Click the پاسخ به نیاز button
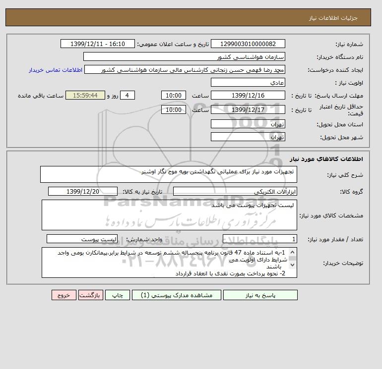 [260, 295]
